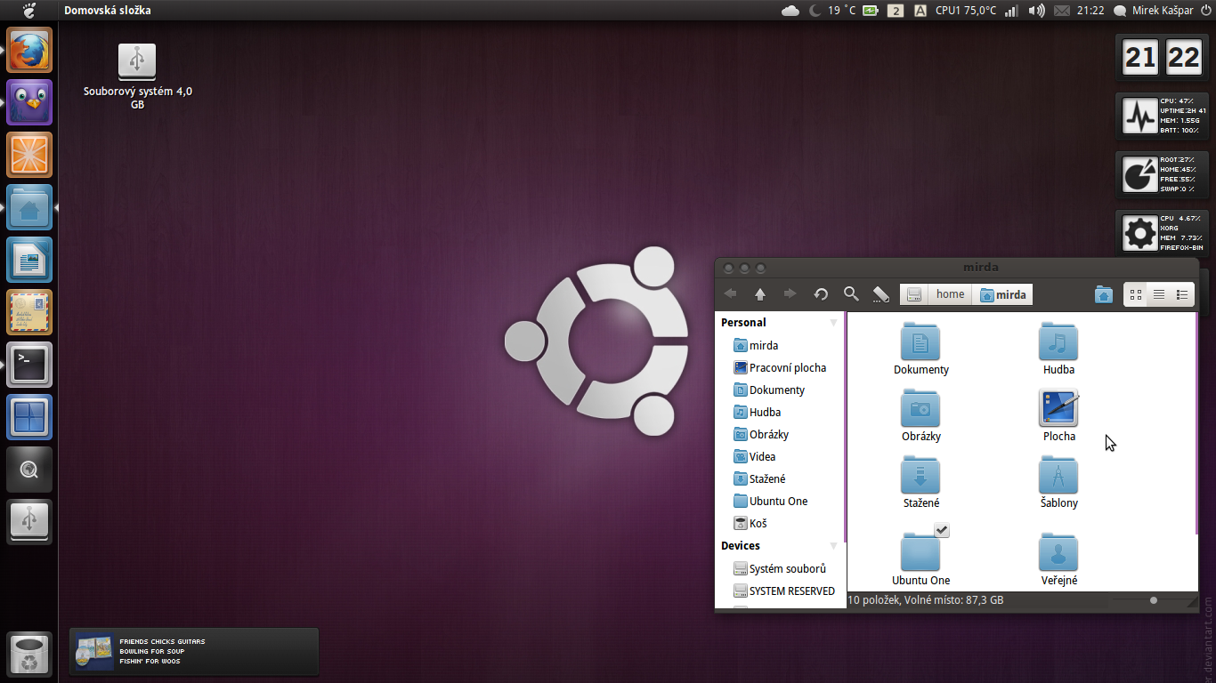The height and width of the screenshot is (683, 1216).
Task: Select the Dokumenty folder icon
Action: 920,342
